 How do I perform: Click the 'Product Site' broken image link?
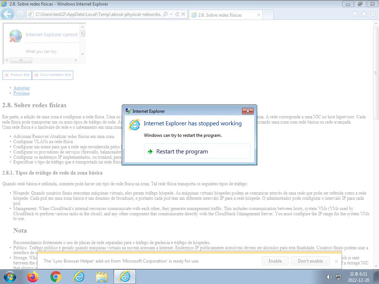[x=17, y=75]
